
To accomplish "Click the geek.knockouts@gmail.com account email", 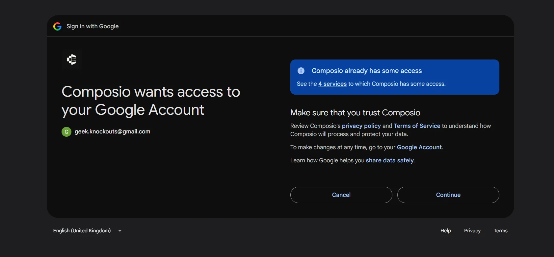I will 113,131.
